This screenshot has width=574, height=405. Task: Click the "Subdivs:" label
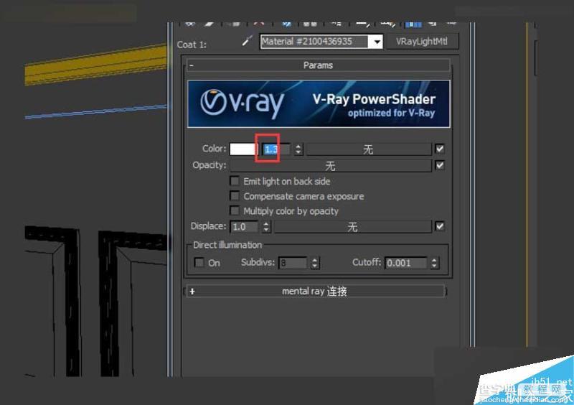(258, 262)
